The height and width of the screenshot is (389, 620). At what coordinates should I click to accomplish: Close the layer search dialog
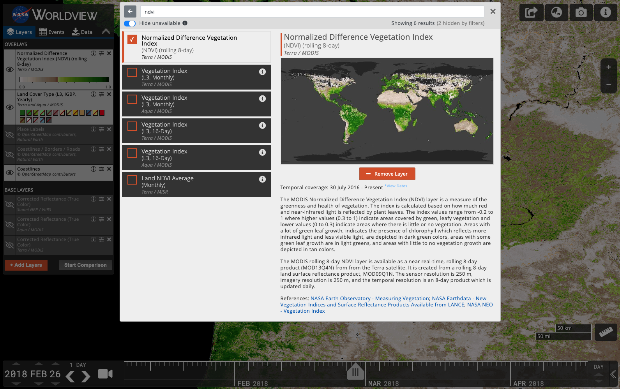coord(493,11)
